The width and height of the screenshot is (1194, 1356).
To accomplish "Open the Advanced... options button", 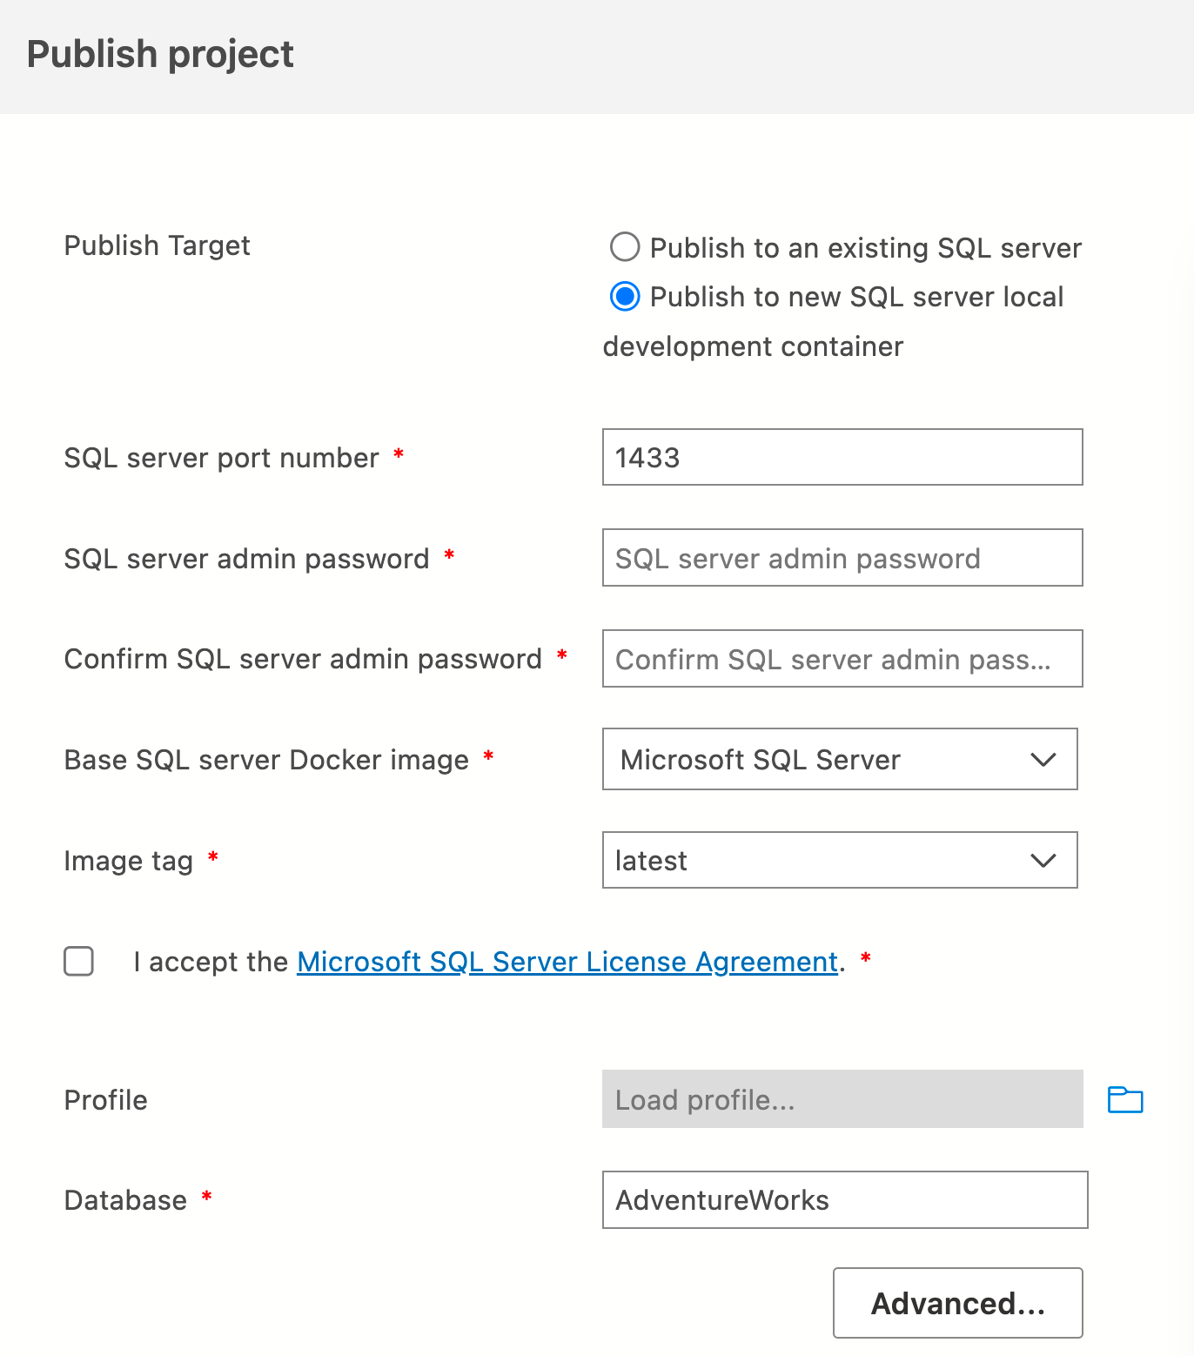I will coord(958,1303).
